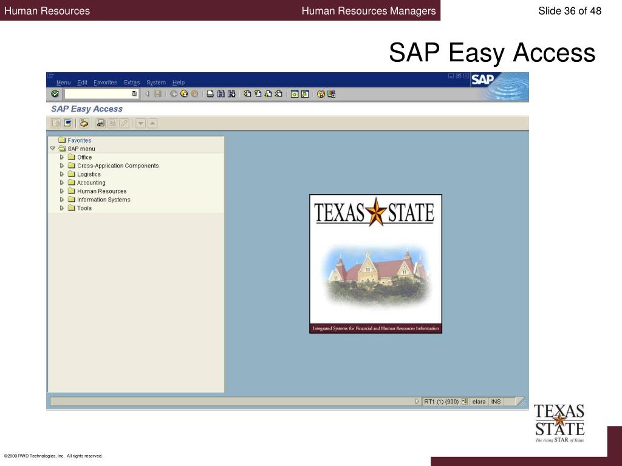
Task: Expand the Tools folder arrow
Action: (x=62, y=208)
